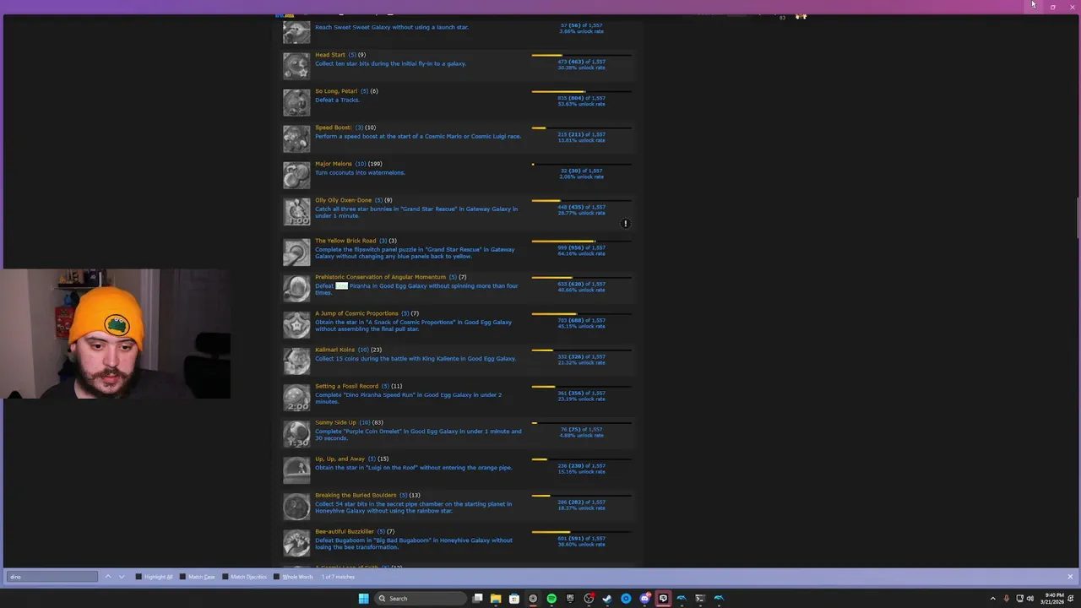Open Steam from the taskbar

pos(607,598)
